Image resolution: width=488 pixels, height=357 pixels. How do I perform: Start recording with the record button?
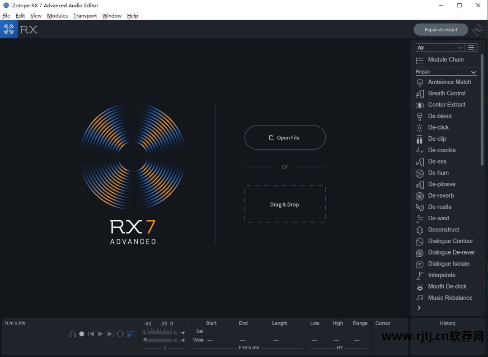point(81,334)
